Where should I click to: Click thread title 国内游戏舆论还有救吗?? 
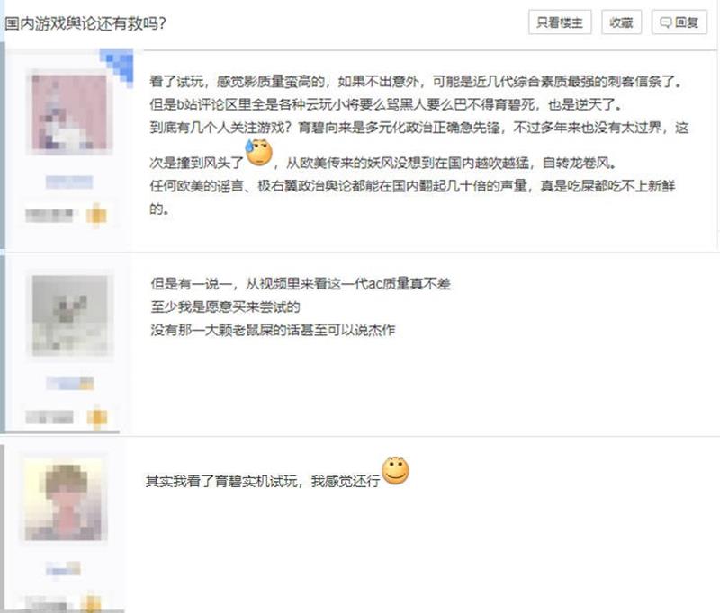click(x=85, y=23)
